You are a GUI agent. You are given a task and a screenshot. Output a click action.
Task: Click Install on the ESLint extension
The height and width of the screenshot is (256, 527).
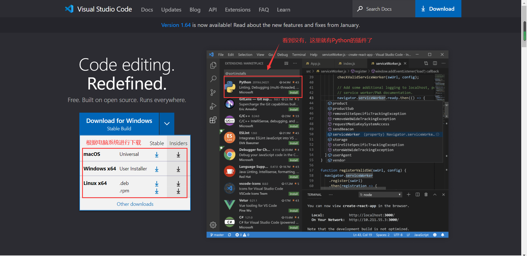coord(294,143)
